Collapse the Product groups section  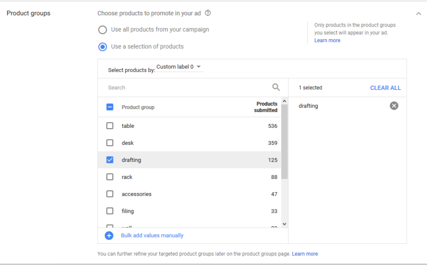coord(418,14)
